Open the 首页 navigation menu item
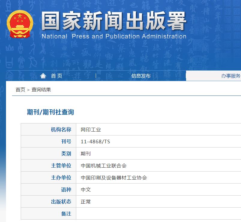The width and height of the screenshot is (241, 222). (x=56, y=75)
